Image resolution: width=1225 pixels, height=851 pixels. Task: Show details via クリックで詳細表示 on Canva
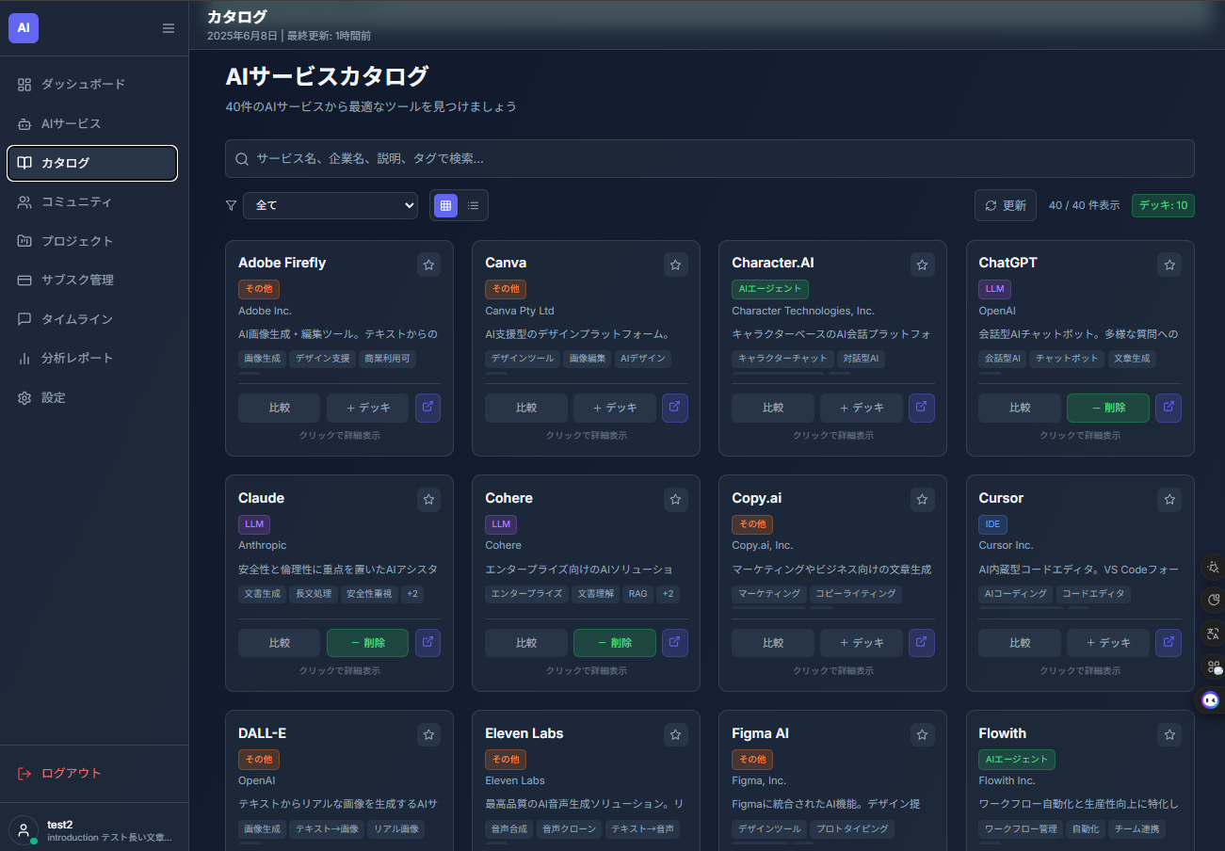tap(587, 436)
